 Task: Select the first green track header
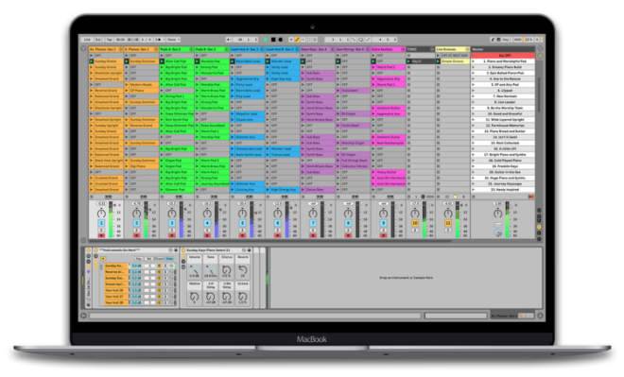point(176,49)
